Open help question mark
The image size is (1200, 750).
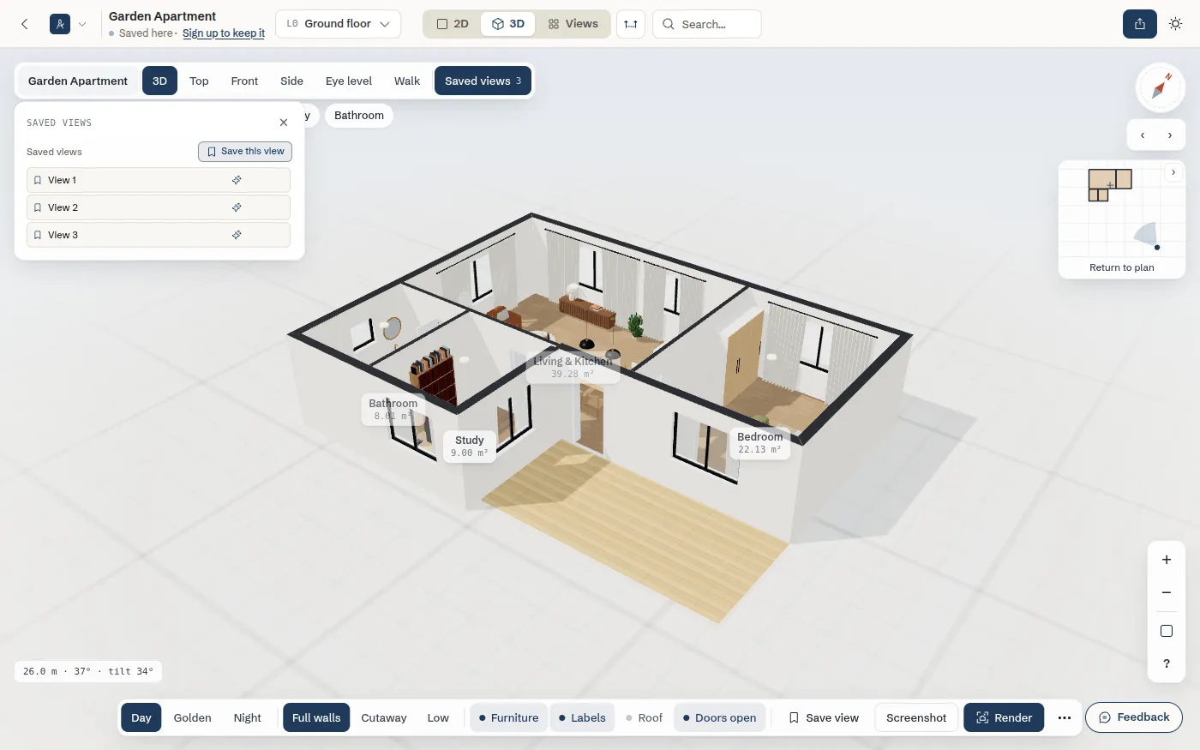1167,663
